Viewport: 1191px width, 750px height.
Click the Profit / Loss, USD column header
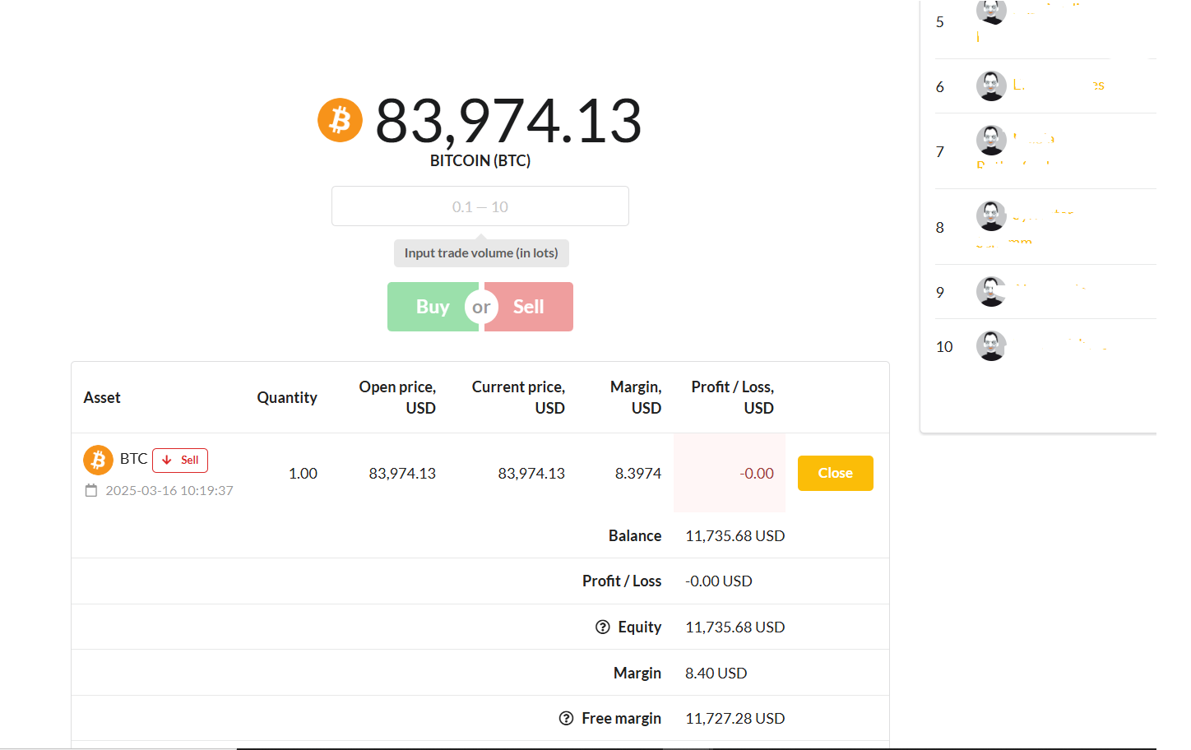(733, 397)
